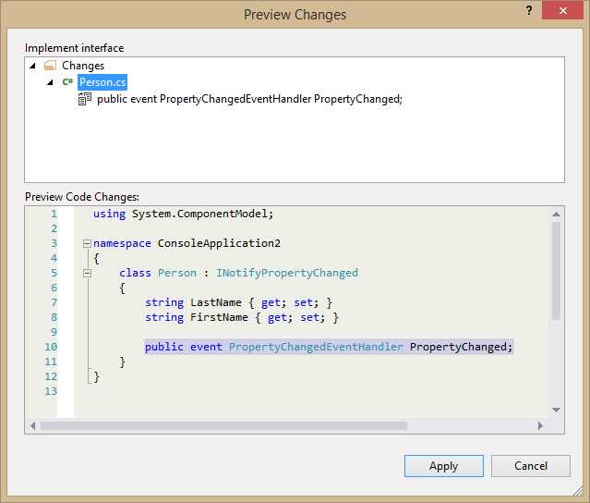Click the vertical scrollbar thumb in code preview
The height and width of the screenshot is (503, 590).
click(556, 271)
